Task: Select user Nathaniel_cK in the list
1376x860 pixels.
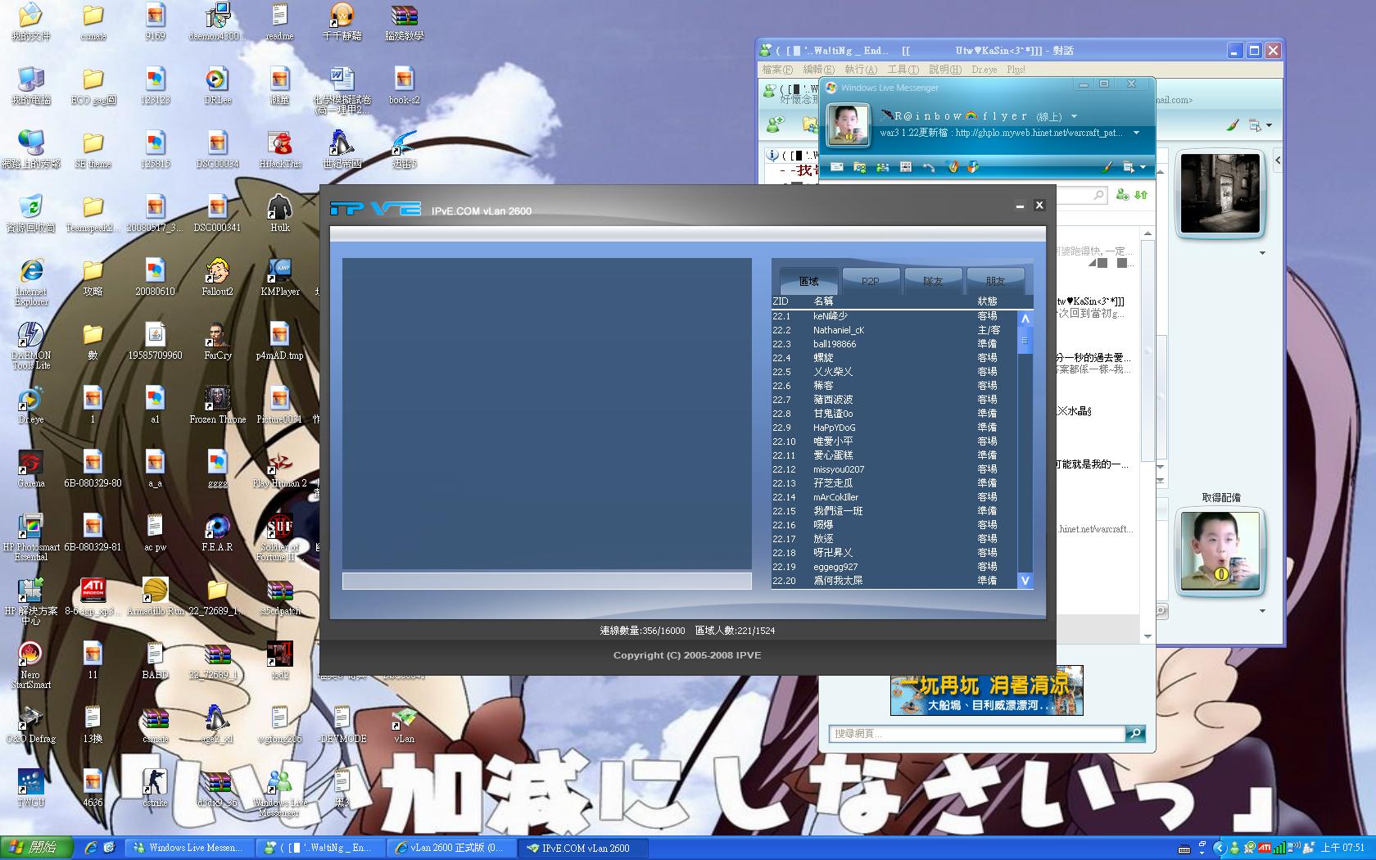Action: tap(838, 330)
